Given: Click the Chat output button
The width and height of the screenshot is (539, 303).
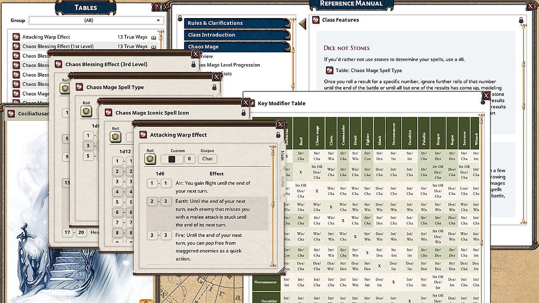Looking at the screenshot, I should click(x=207, y=159).
